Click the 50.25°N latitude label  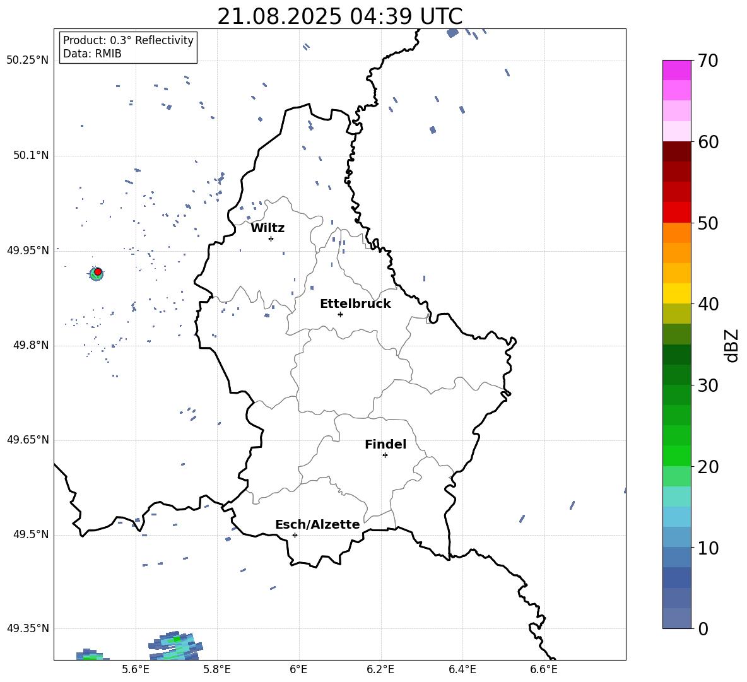[28, 61]
